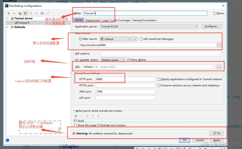Sort configurations alphabetically icon
Viewport: 242px width, 149px height.
[48, 13]
